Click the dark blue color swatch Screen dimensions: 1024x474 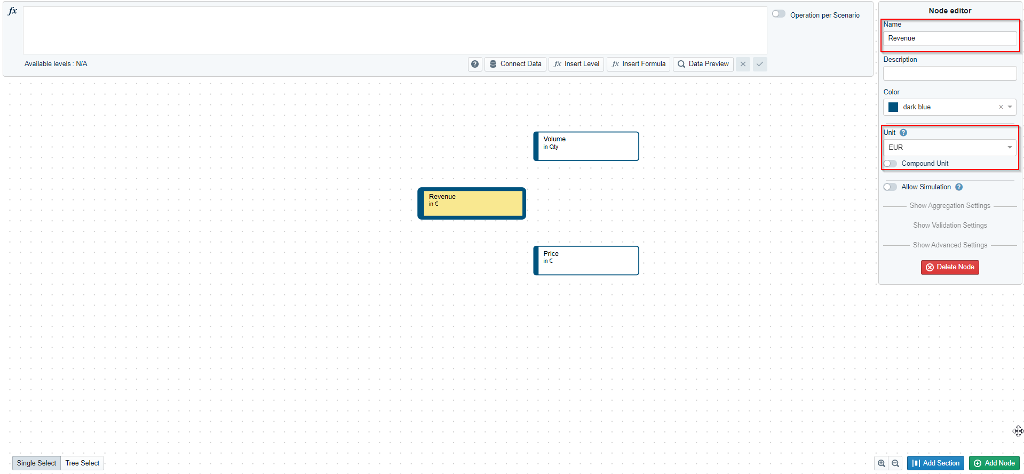pyautogui.click(x=893, y=107)
